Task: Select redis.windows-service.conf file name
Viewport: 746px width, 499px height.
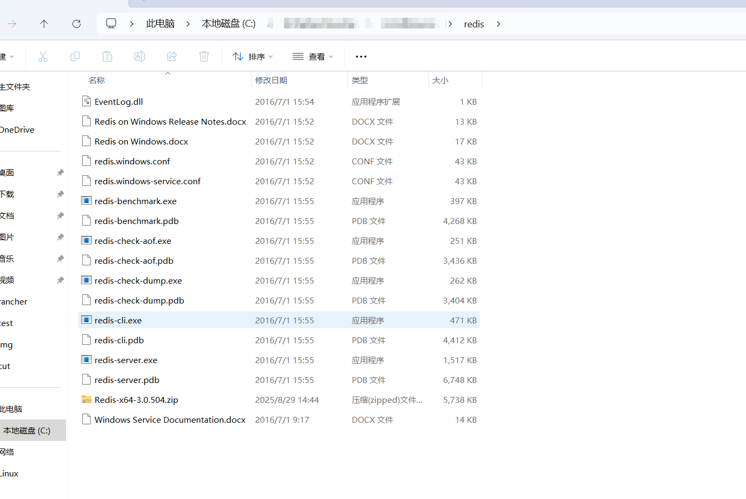Action: [x=148, y=181]
